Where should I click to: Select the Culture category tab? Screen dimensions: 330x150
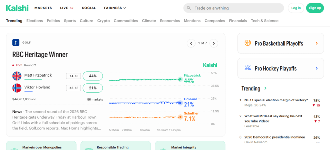pyautogui.click(x=86, y=21)
